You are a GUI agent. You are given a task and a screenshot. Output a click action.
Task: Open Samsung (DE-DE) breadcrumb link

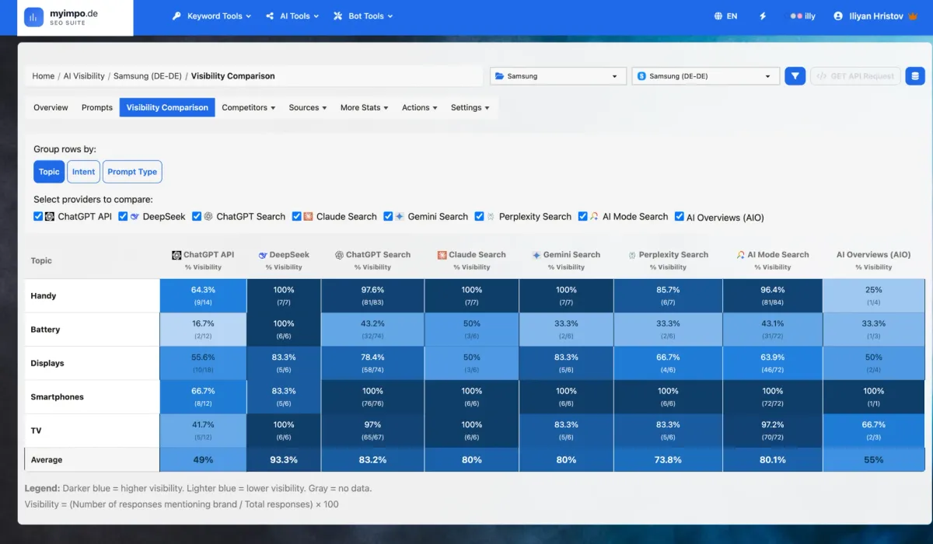(x=148, y=76)
